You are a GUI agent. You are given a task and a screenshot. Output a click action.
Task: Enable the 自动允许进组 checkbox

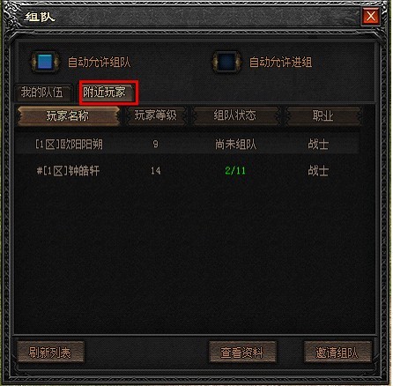[x=226, y=62]
